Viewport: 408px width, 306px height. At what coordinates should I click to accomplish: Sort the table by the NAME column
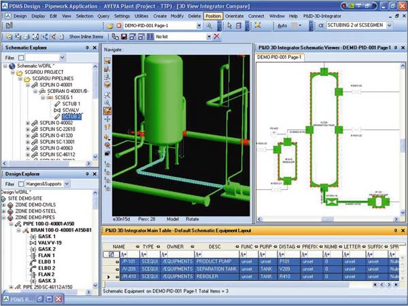click(118, 246)
